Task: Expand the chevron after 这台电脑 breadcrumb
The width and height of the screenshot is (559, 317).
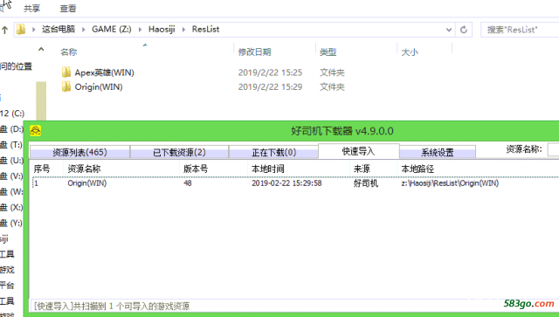Action: pos(84,30)
